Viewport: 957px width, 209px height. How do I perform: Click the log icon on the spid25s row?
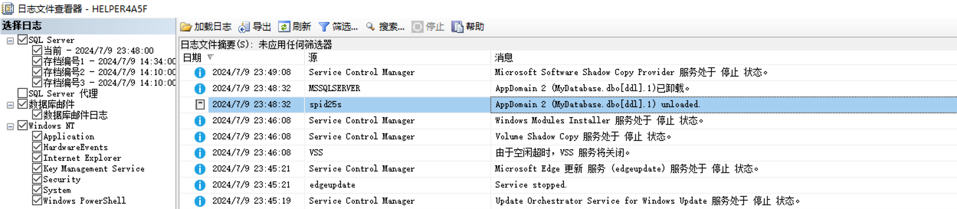(200, 104)
